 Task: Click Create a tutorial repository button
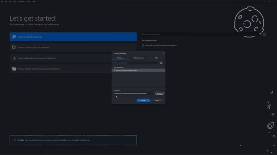coord(73,37)
